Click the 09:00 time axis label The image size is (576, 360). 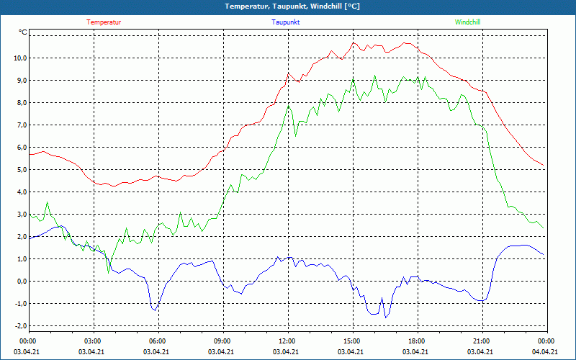223,341
